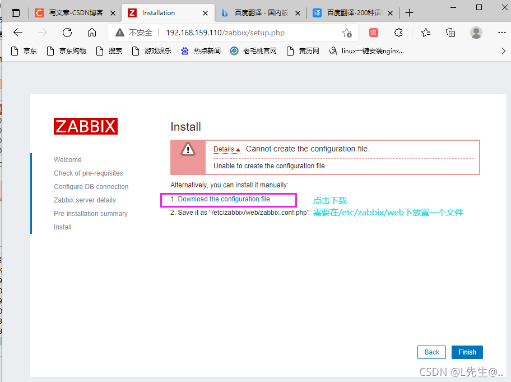Collapse the error Details toggle
The height and width of the screenshot is (382, 511).
click(227, 149)
